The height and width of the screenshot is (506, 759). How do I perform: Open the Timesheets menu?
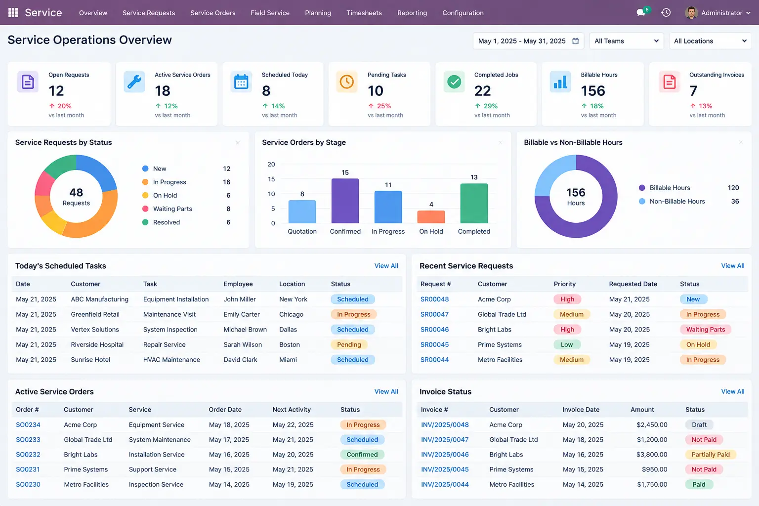coord(364,13)
